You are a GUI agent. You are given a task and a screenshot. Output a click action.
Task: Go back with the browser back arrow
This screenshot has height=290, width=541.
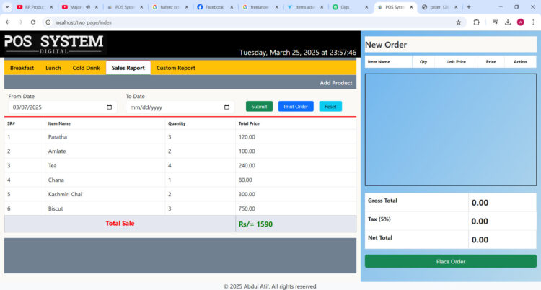click(8, 22)
